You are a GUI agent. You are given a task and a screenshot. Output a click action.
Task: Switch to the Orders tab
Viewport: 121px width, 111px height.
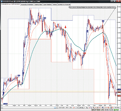click(x=55, y=5)
